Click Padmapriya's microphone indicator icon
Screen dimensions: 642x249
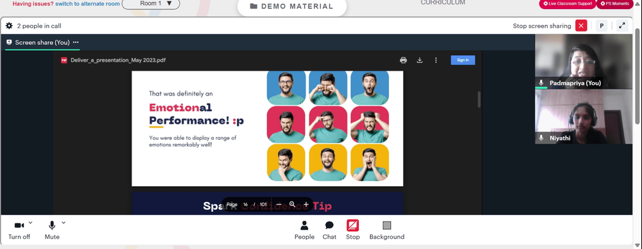[541, 83]
